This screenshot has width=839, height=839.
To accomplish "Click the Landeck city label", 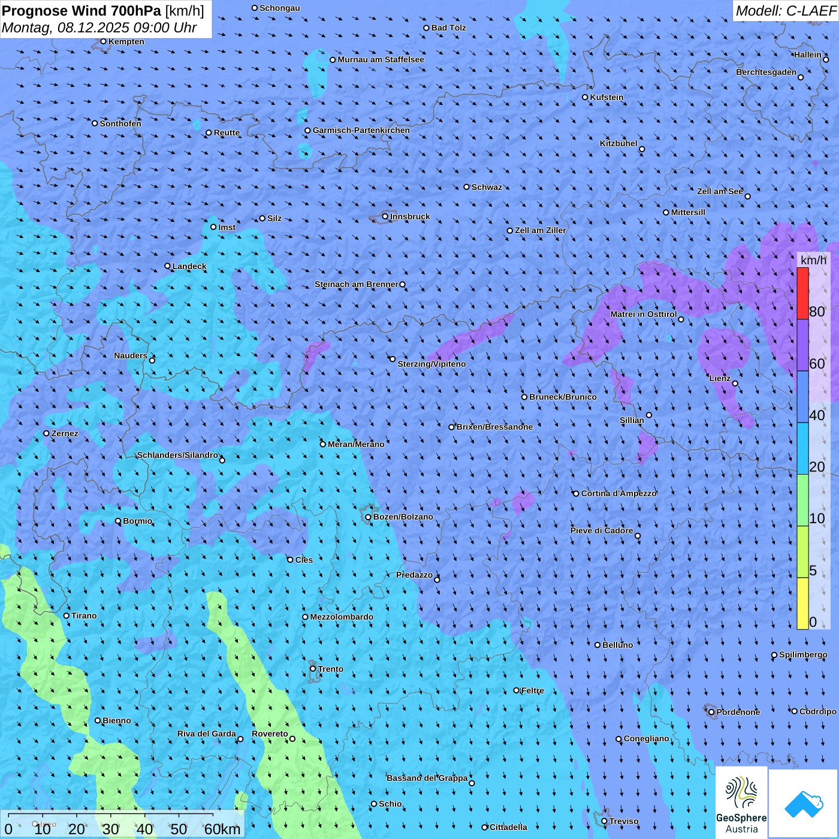I will 189,266.
